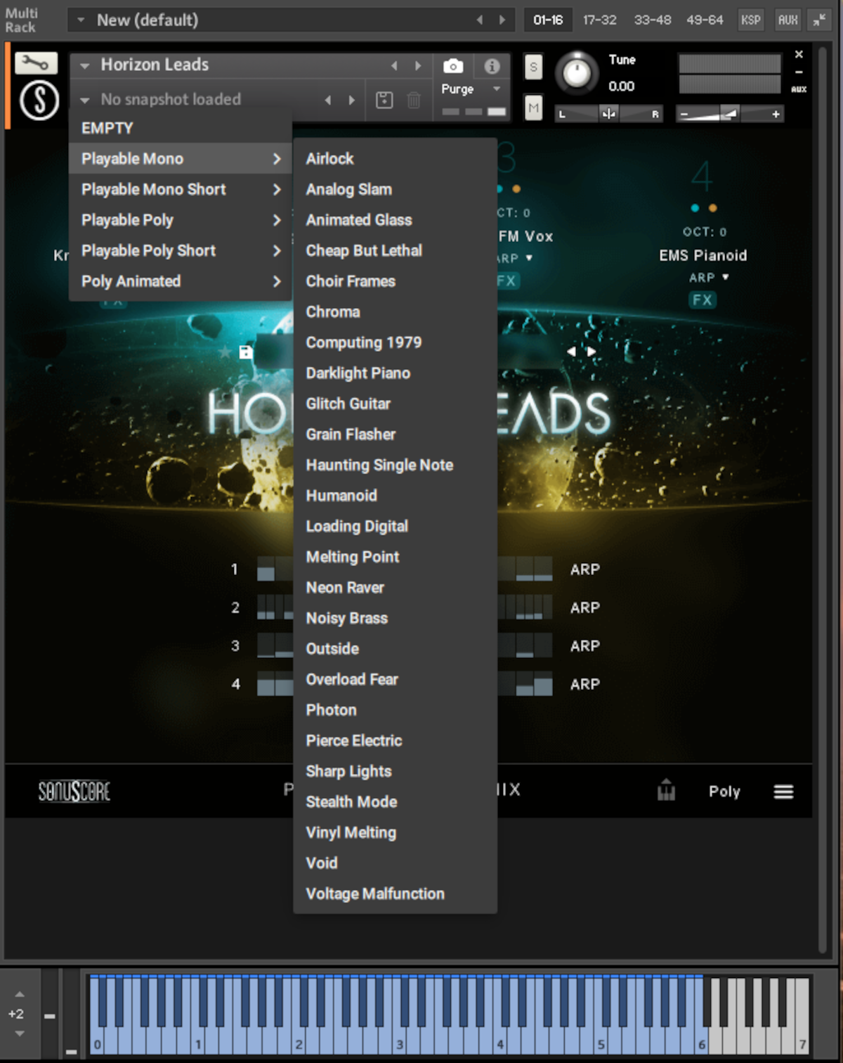Viewport: 843px width, 1063px height.
Task: Select the EMPTY menu entry
Action: [x=181, y=128]
